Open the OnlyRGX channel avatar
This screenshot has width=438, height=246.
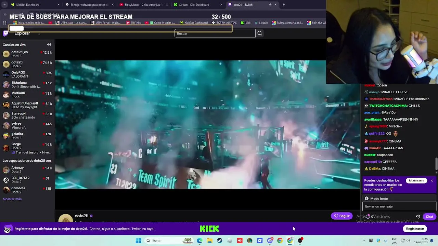(x=6, y=74)
